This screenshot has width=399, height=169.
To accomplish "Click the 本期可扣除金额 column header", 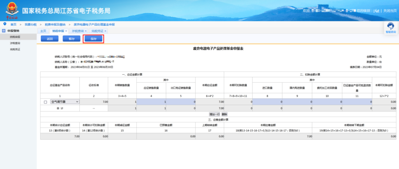I will [384, 85].
